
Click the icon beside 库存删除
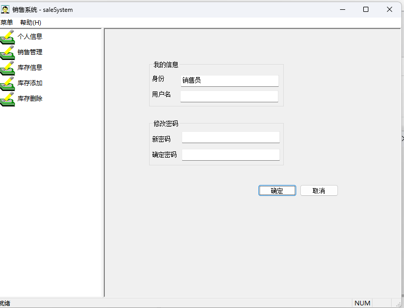[7, 99]
